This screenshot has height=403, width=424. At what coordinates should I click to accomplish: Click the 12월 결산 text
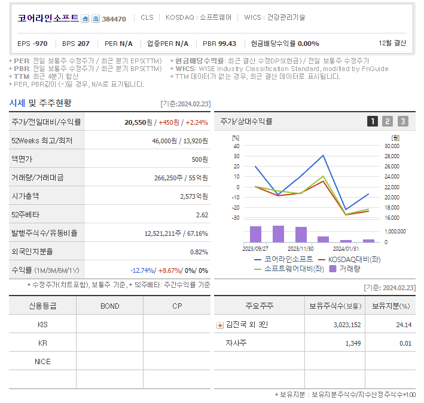392,43
